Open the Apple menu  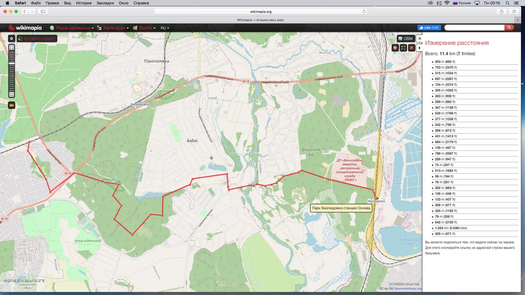click(7, 3)
